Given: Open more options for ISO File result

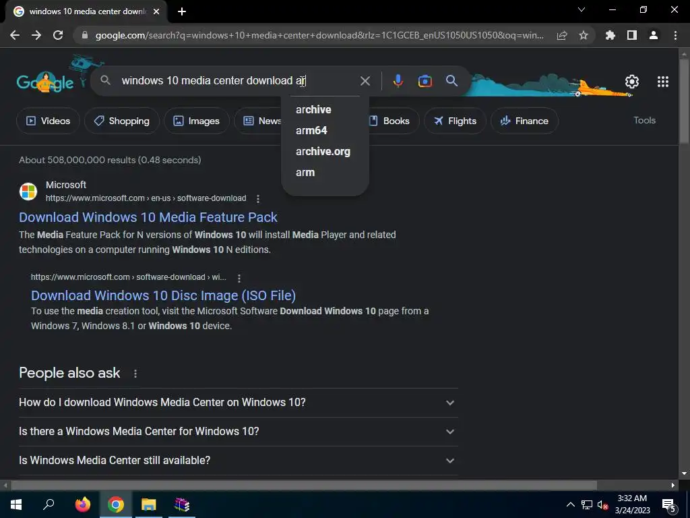Looking at the screenshot, I should (239, 278).
